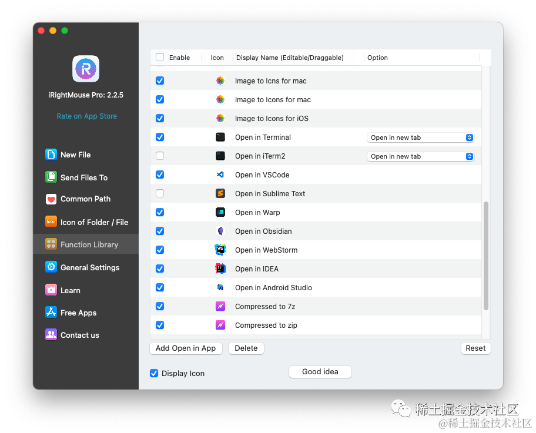The height and width of the screenshot is (433, 536).
Task: Uncheck the Display Icon checkbox
Action: pyautogui.click(x=154, y=373)
